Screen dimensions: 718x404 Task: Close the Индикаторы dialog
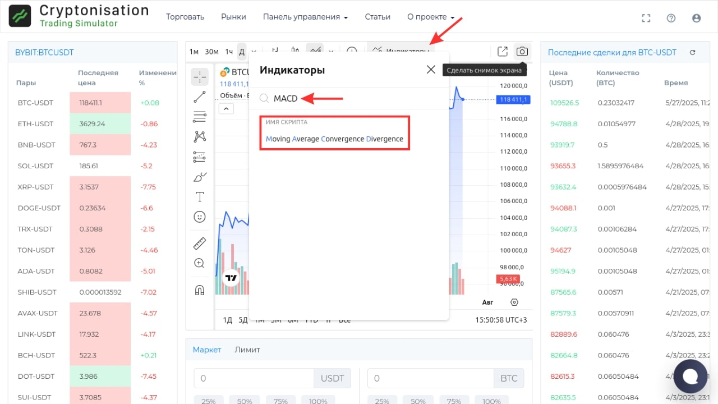(431, 70)
